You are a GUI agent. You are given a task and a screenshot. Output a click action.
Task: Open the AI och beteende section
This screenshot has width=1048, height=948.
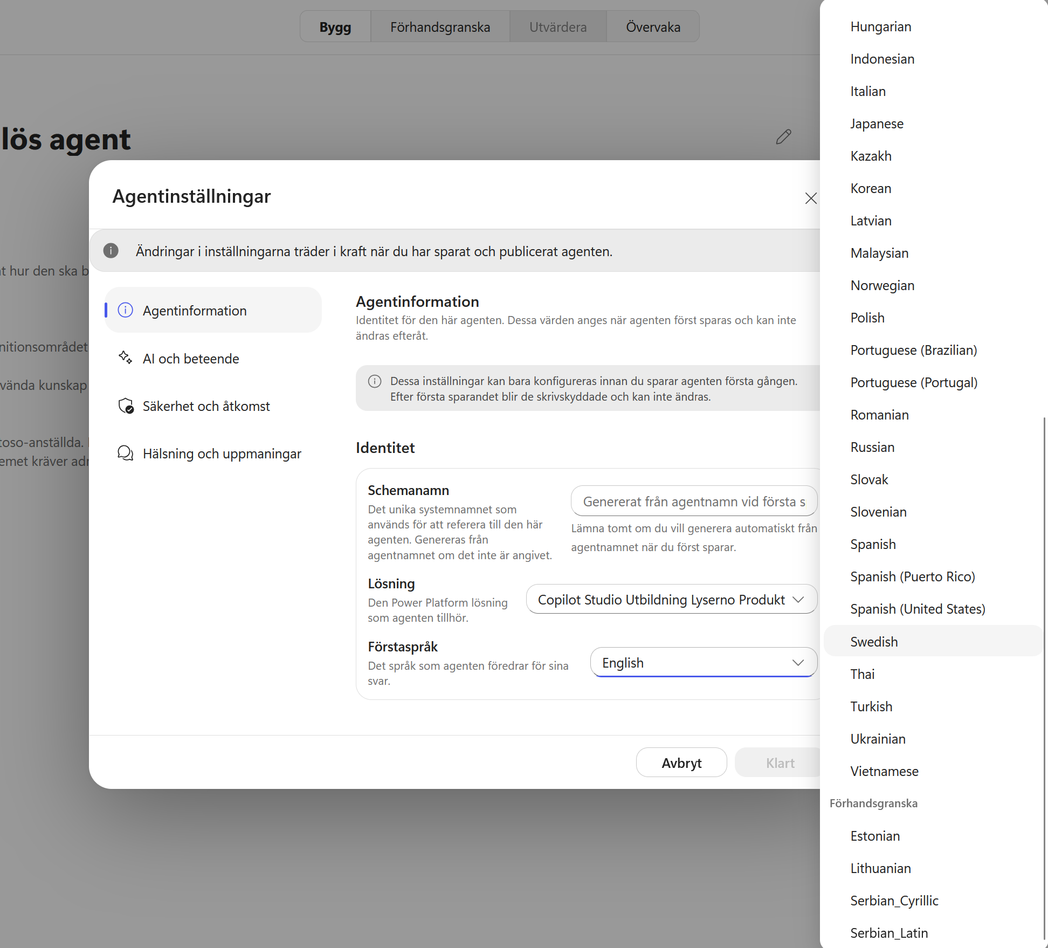tap(213, 358)
